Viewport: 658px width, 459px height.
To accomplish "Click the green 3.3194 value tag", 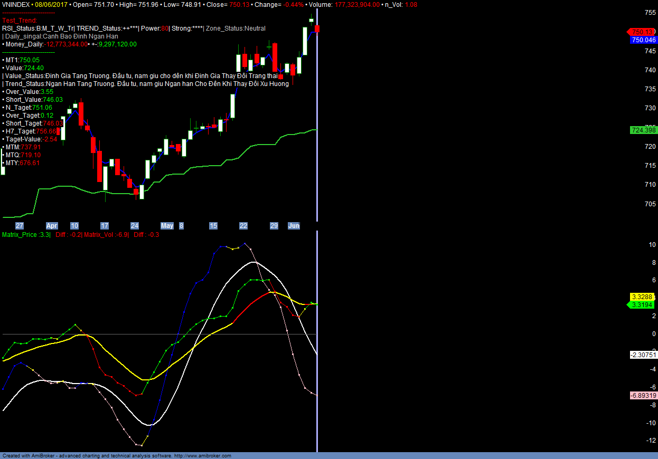I will pos(642,305).
